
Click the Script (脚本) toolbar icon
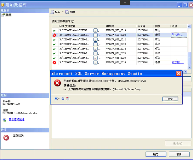click(53, 12)
